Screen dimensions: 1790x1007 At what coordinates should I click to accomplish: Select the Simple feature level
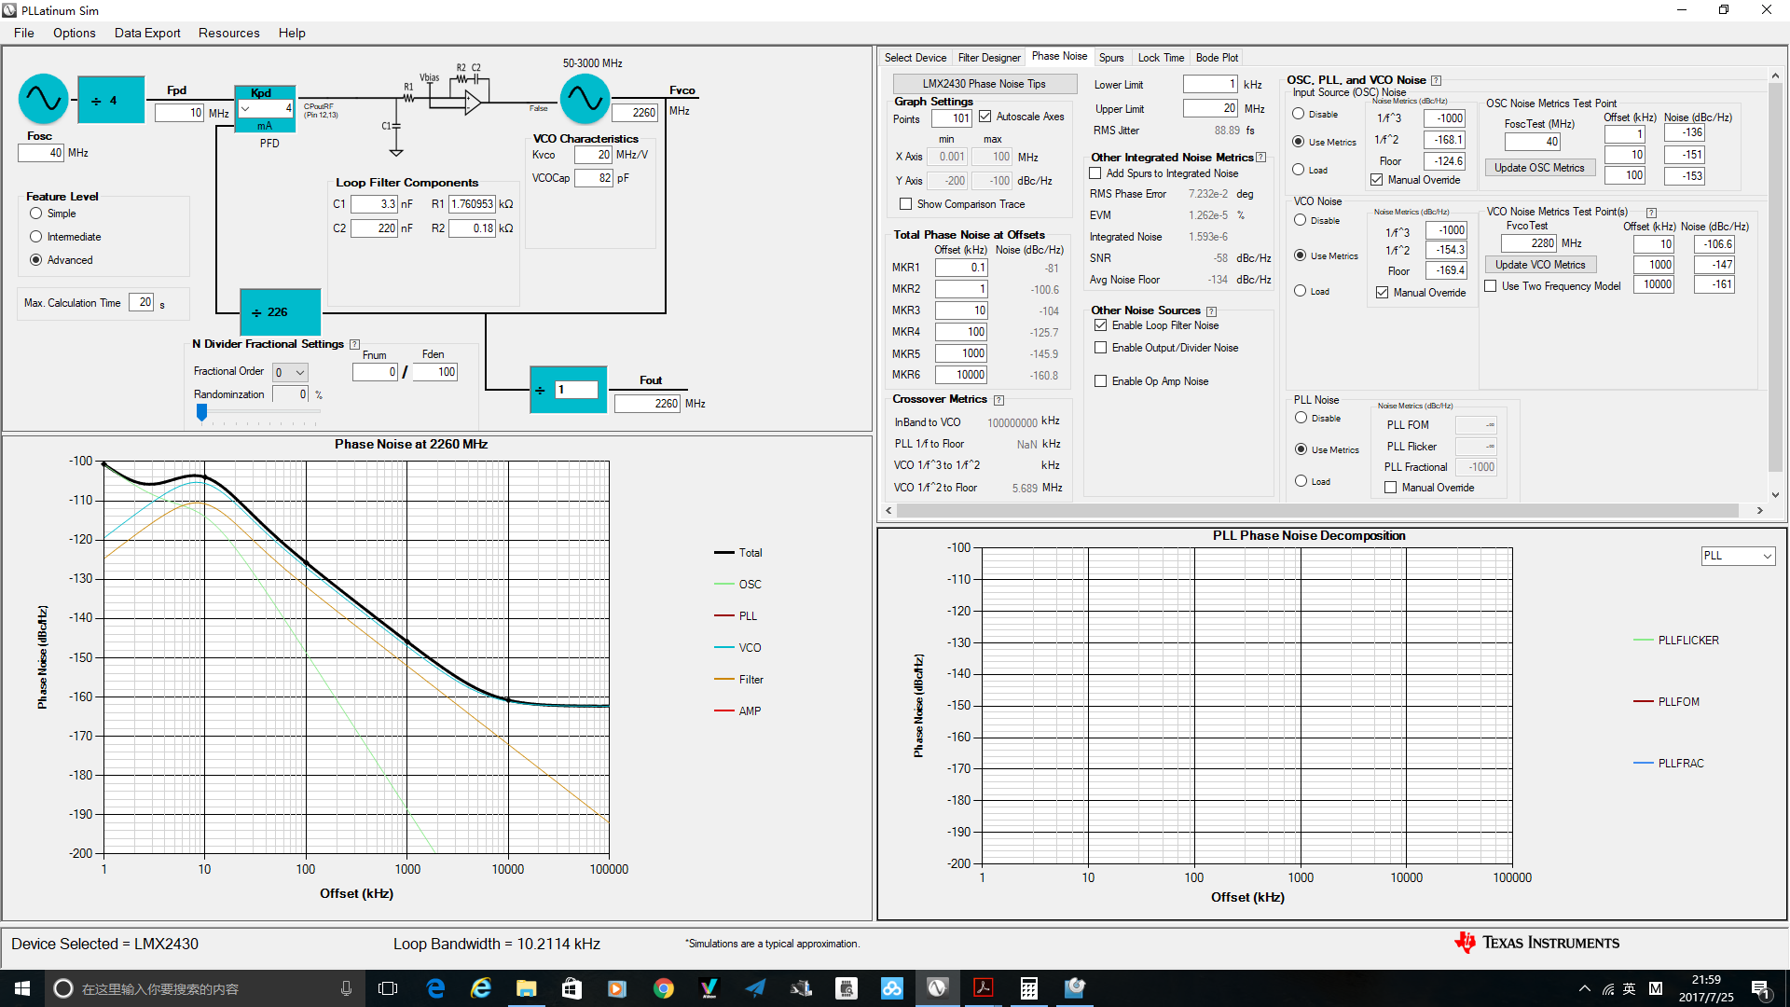(36, 214)
